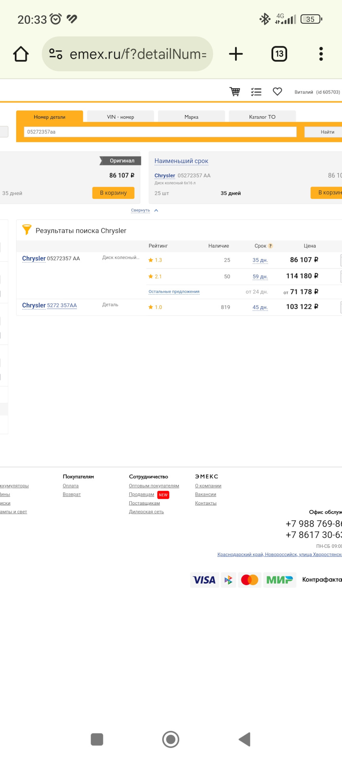Click the Срок help question icon

click(x=270, y=246)
